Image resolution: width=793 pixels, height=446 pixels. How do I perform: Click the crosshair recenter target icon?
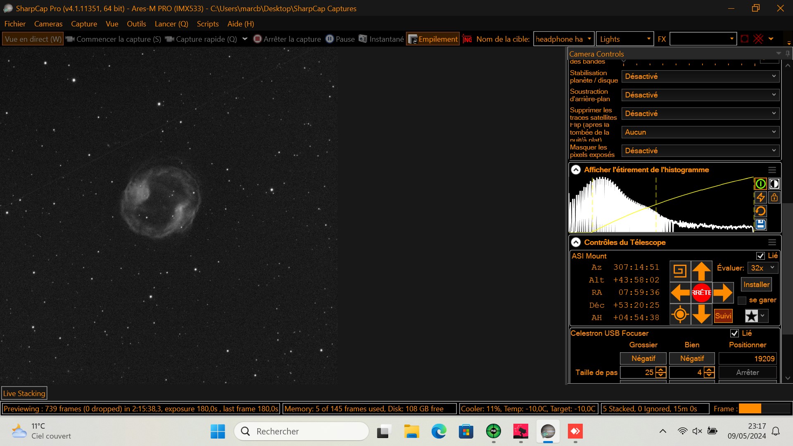point(680,315)
